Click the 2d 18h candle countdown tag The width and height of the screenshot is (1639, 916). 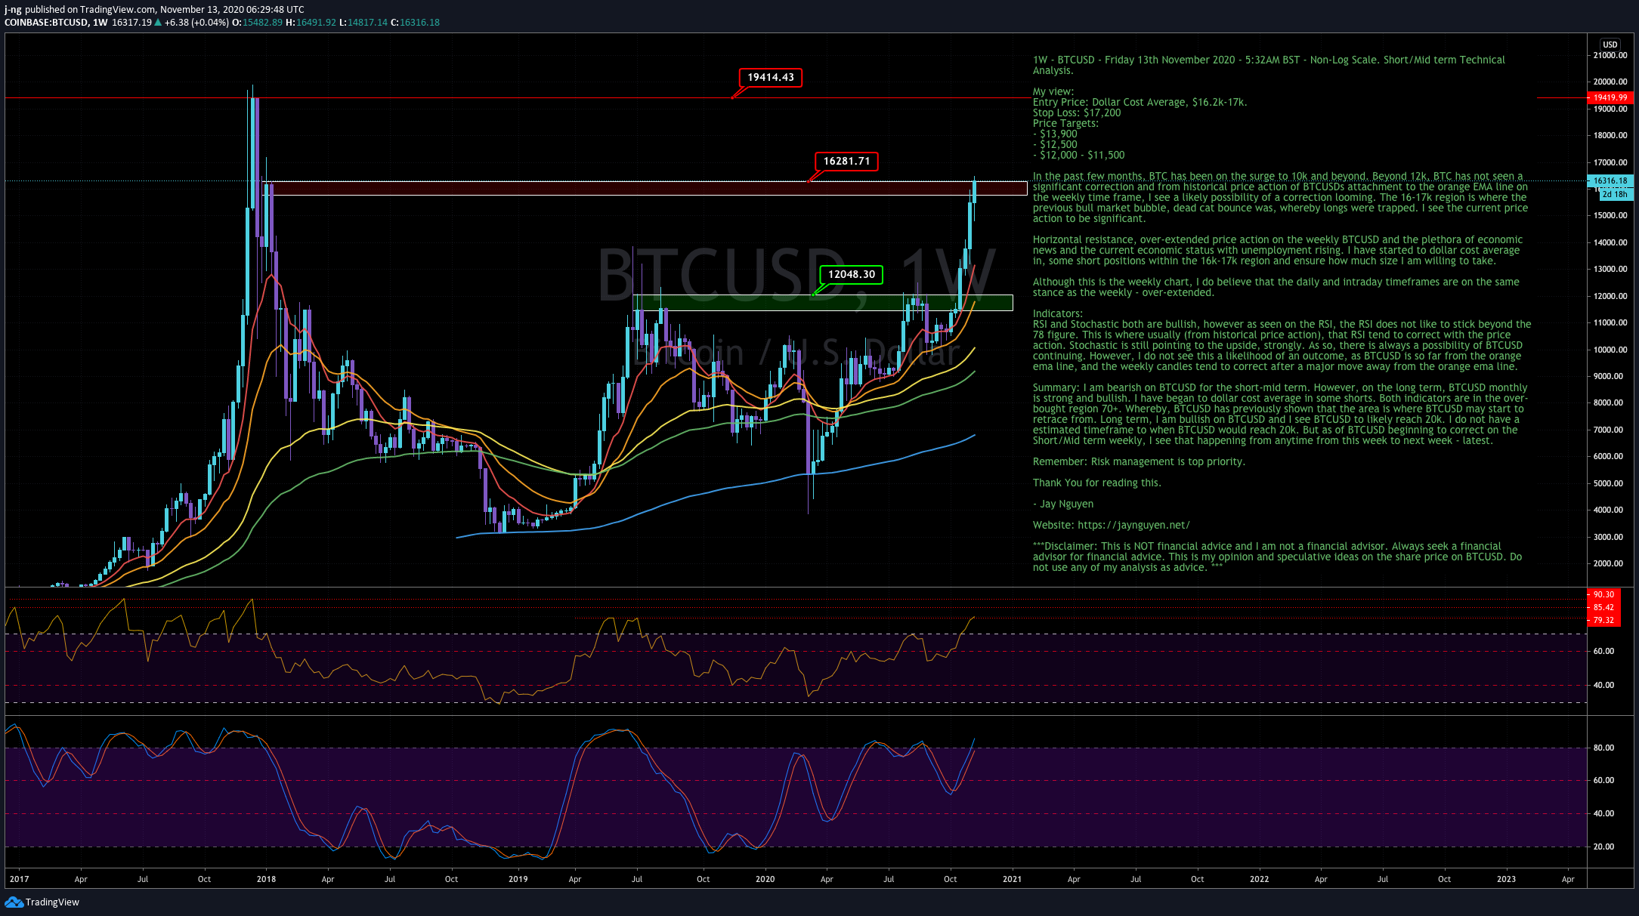point(1615,194)
